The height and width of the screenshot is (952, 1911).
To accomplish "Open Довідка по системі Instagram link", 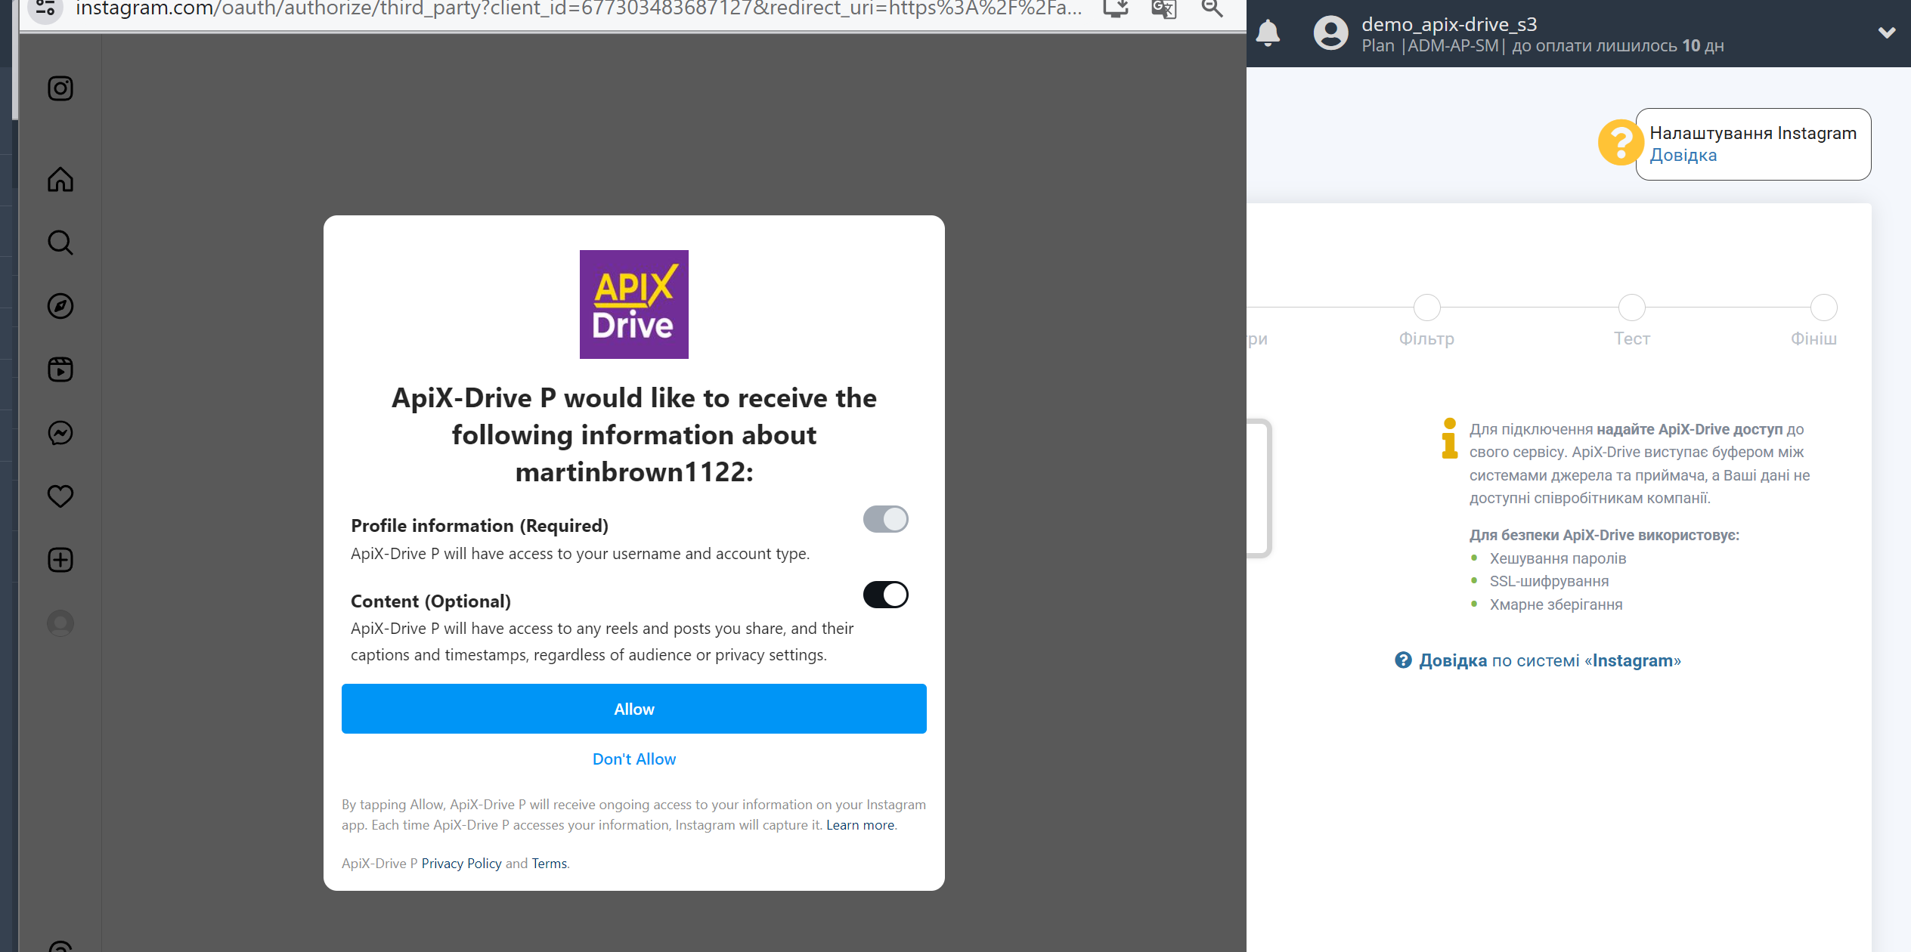I will click(1550, 660).
